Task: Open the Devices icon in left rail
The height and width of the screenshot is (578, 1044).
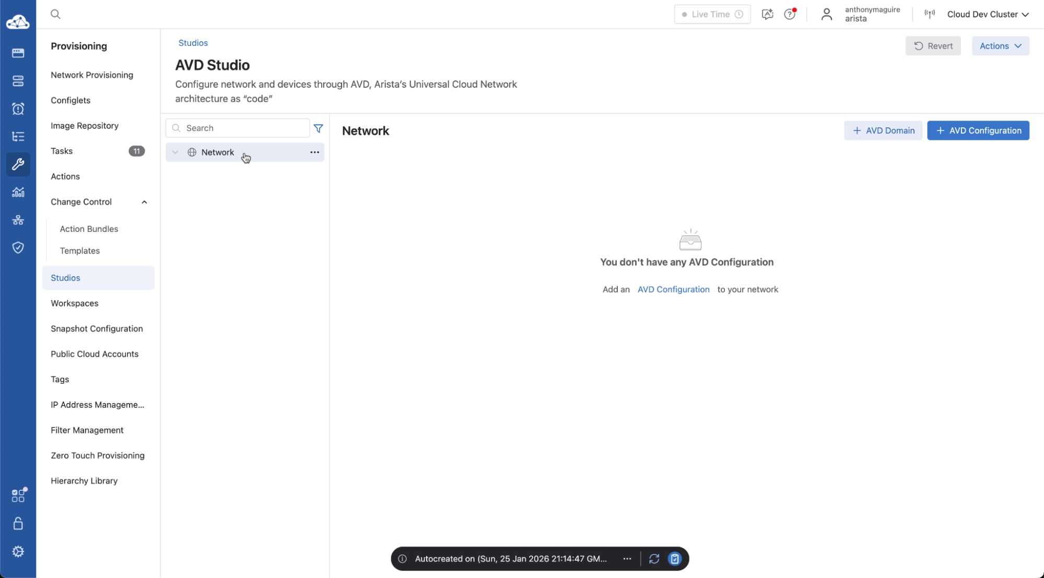Action: tap(18, 53)
